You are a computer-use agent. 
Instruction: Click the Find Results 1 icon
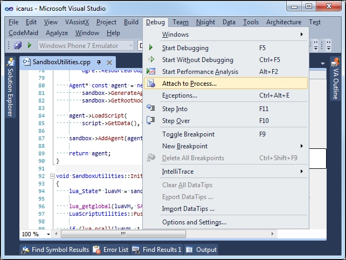pos(136,250)
